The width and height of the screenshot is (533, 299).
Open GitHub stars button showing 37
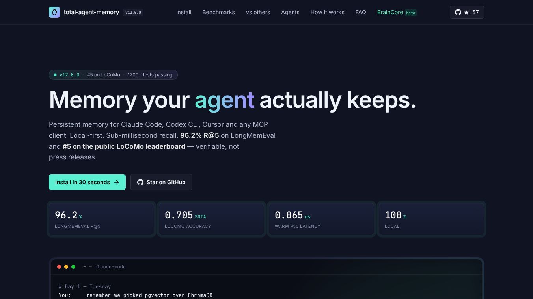pos(467,12)
